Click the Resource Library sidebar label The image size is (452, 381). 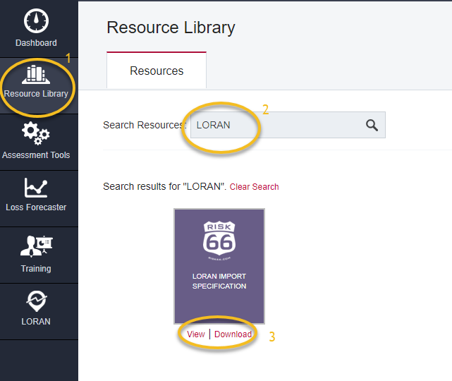pos(36,94)
